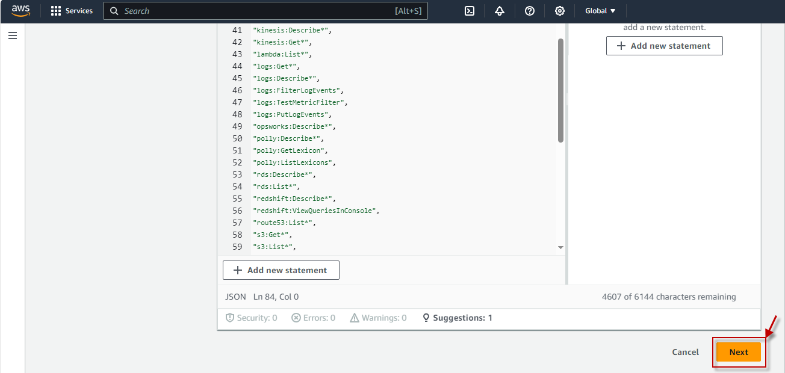The width and height of the screenshot is (785, 373).
Task: Click line number 50 in gutter
Action: [x=237, y=138]
